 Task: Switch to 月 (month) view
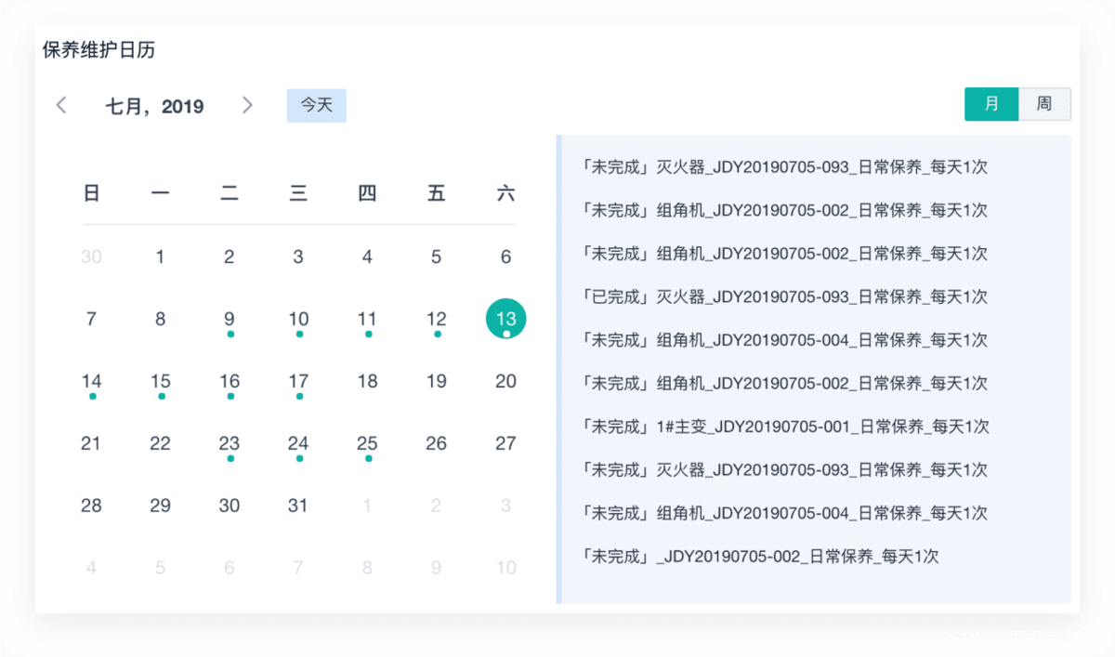pyautogui.click(x=991, y=104)
